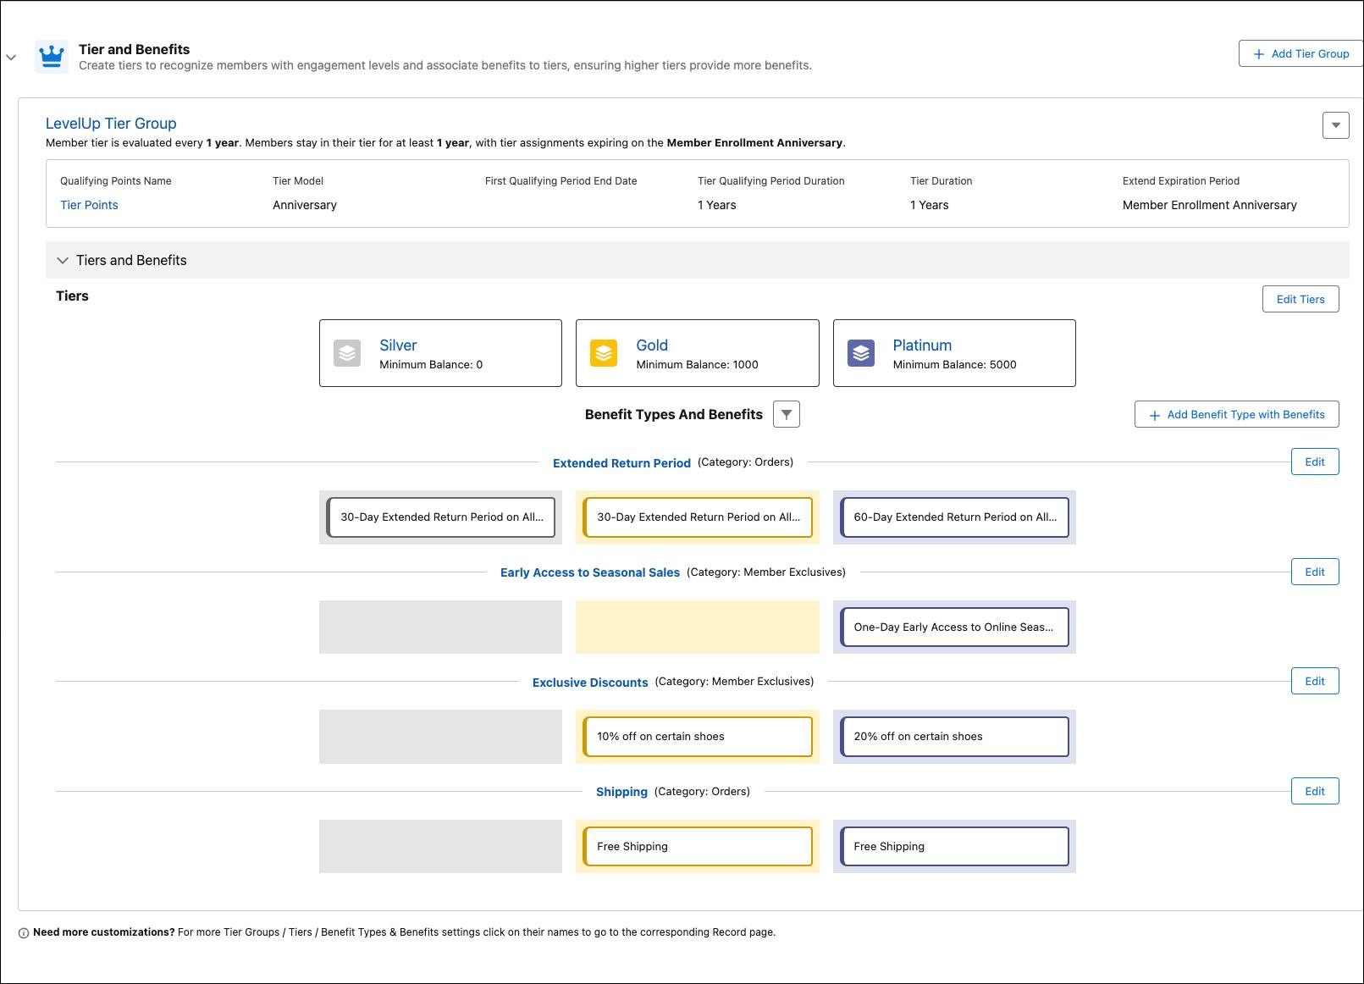Click the Gold tier layers icon
This screenshot has height=984, width=1364.
click(x=604, y=353)
